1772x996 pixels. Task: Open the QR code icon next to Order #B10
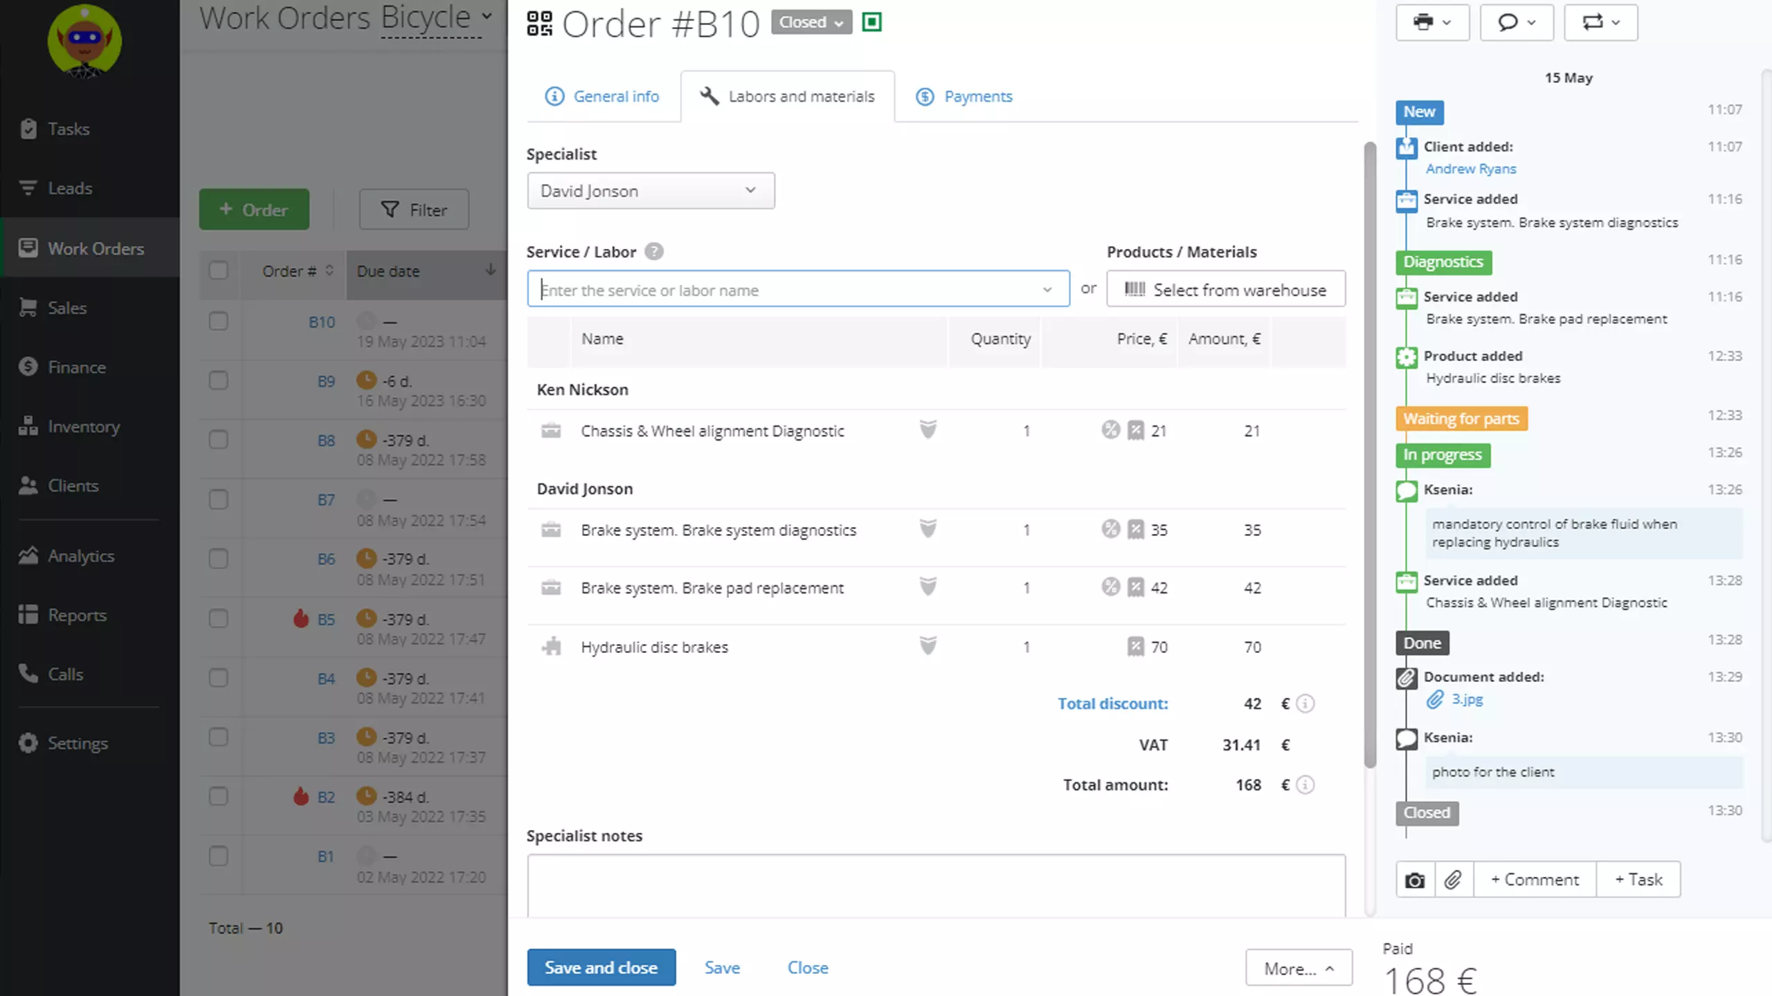click(539, 23)
